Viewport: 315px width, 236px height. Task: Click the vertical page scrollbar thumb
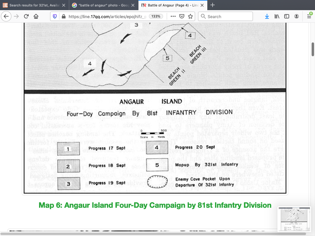313,49
